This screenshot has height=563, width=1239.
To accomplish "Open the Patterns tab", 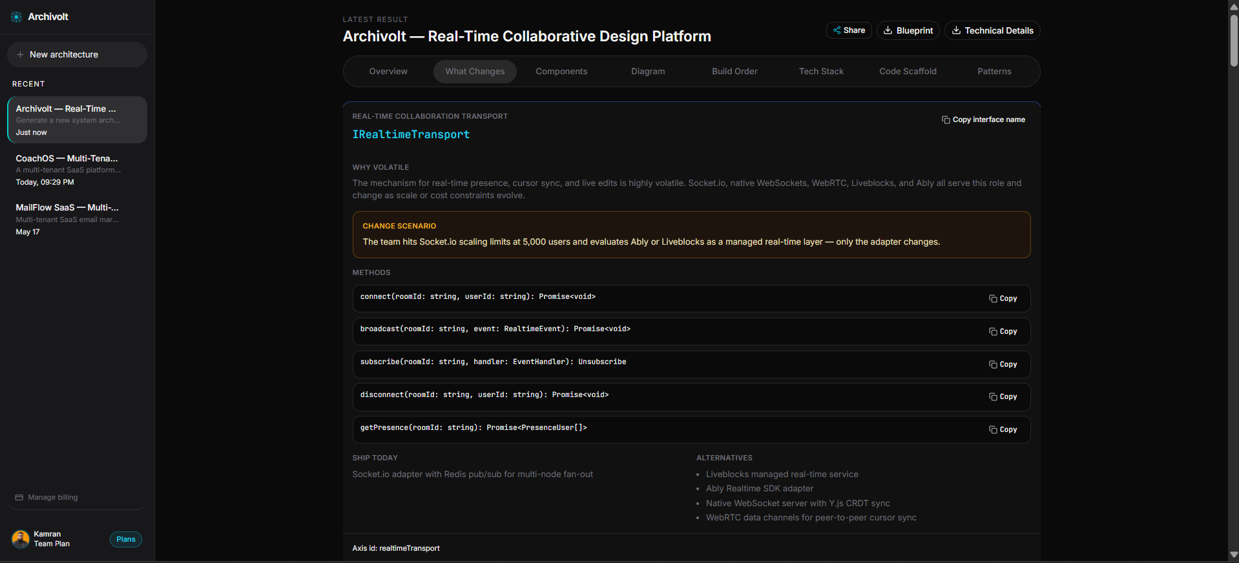I will click(994, 72).
